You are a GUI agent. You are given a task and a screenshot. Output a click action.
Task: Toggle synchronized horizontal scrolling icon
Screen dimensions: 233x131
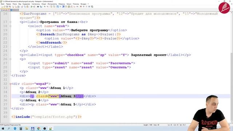click(54, 7)
